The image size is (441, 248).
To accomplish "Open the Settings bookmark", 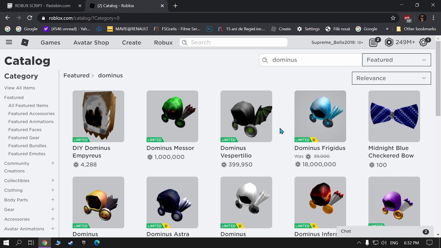I will [x=308, y=29].
